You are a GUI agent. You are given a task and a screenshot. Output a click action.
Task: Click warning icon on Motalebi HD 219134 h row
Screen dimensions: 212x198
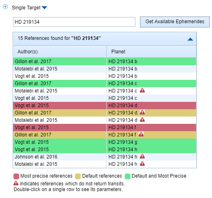tap(142, 163)
